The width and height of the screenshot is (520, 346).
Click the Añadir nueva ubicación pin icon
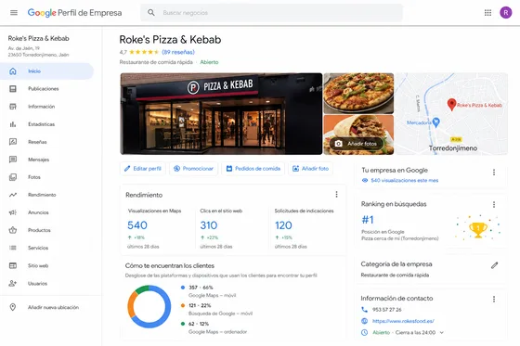click(13, 307)
